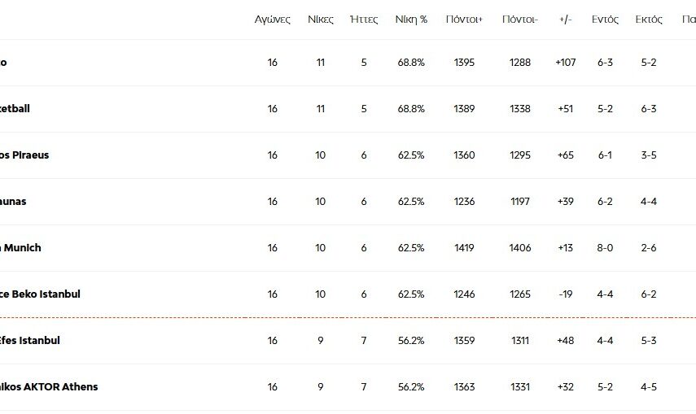Sort by the Νίκες column header
The image size is (696, 414).
click(320, 20)
